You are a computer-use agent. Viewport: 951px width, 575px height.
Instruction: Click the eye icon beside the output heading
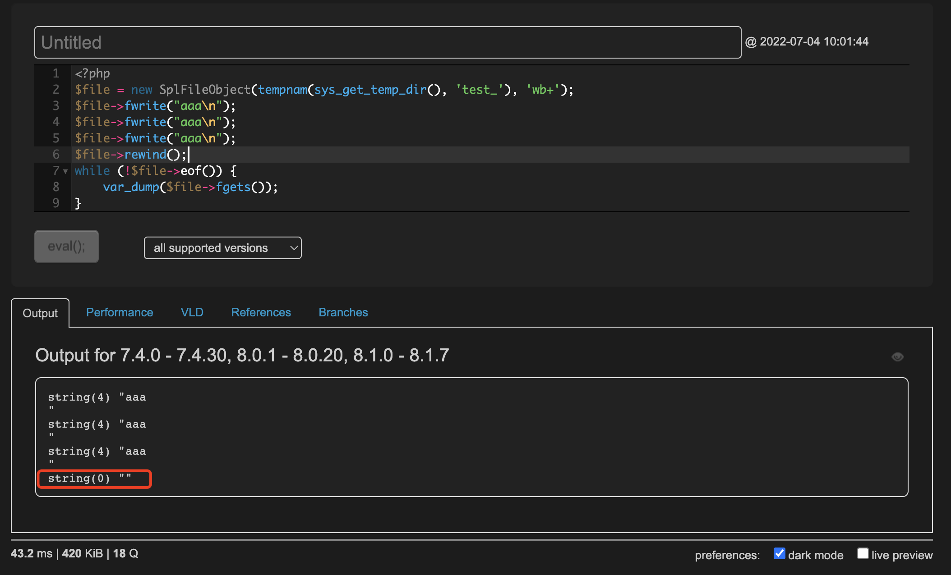coord(897,357)
